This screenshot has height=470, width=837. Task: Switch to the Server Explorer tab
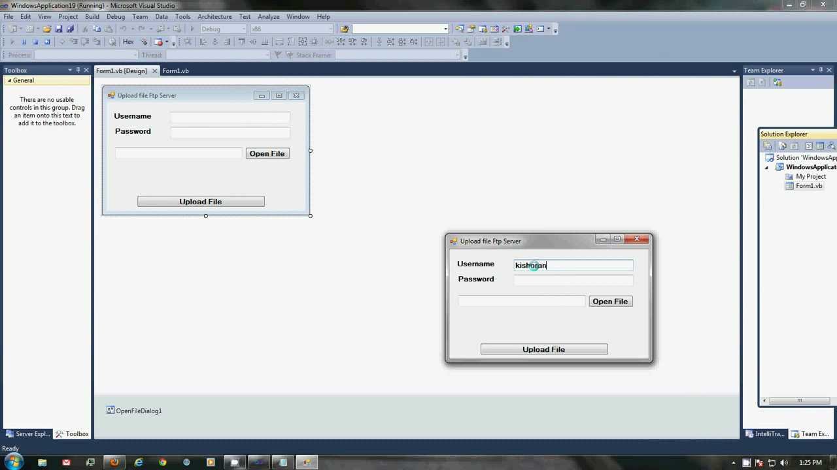pos(27,434)
